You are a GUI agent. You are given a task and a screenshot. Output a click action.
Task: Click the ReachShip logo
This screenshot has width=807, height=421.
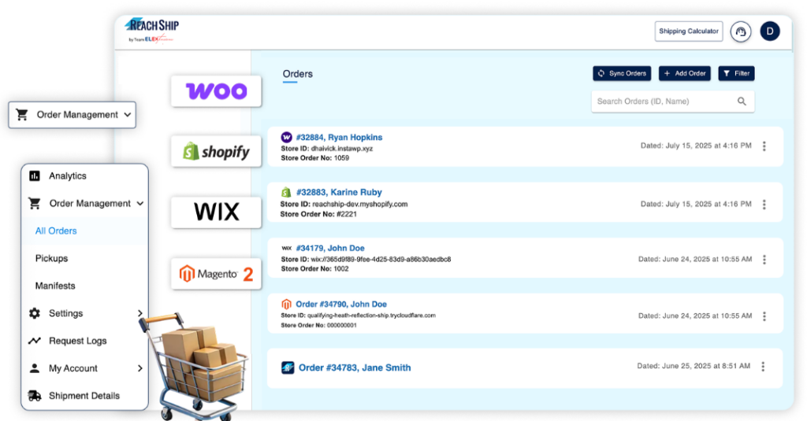pyautogui.click(x=152, y=31)
